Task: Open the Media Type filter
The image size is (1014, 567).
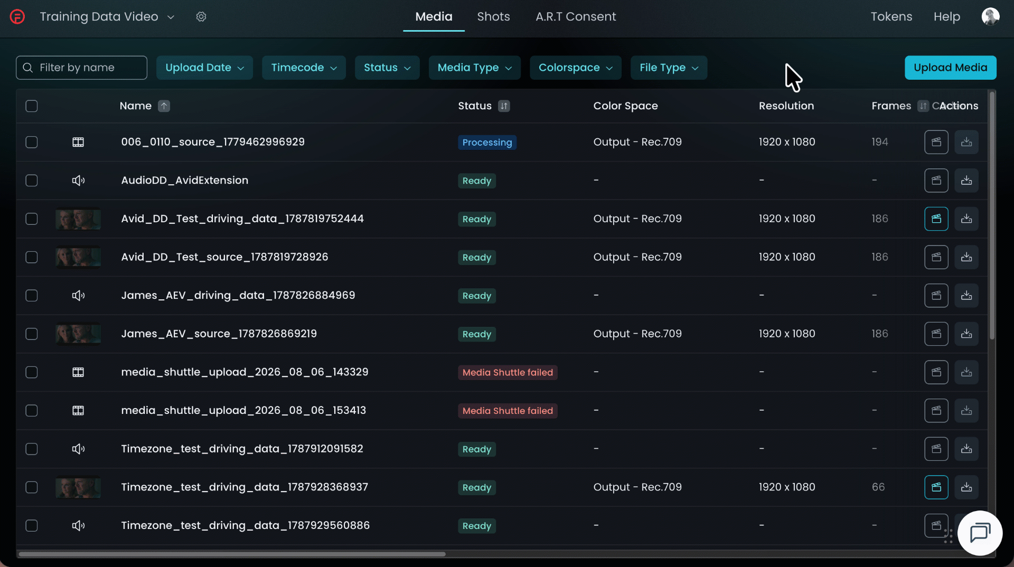Action: [474, 68]
